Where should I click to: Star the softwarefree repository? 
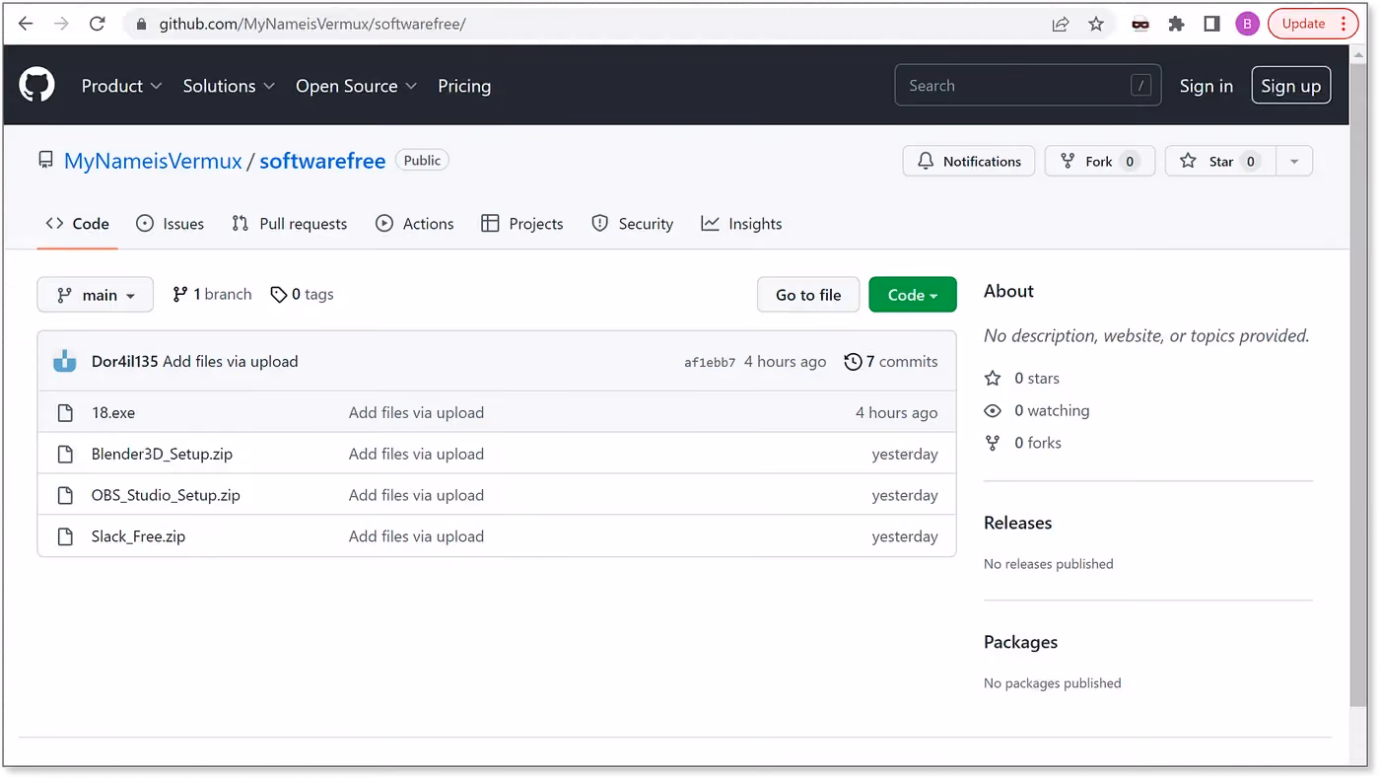1220,161
